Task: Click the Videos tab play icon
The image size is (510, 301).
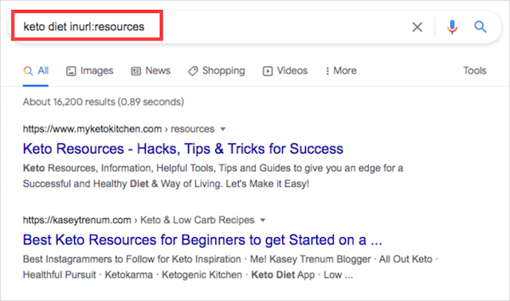Action: point(268,71)
